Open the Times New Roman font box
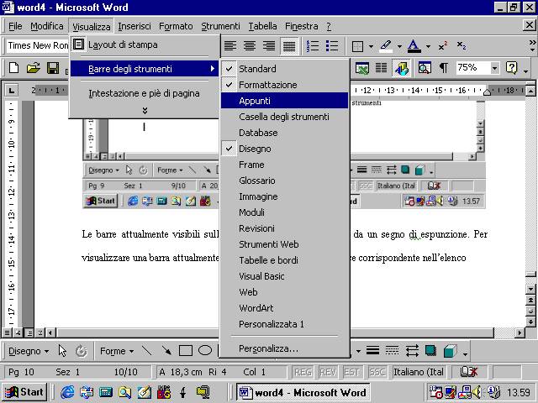 point(38,45)
